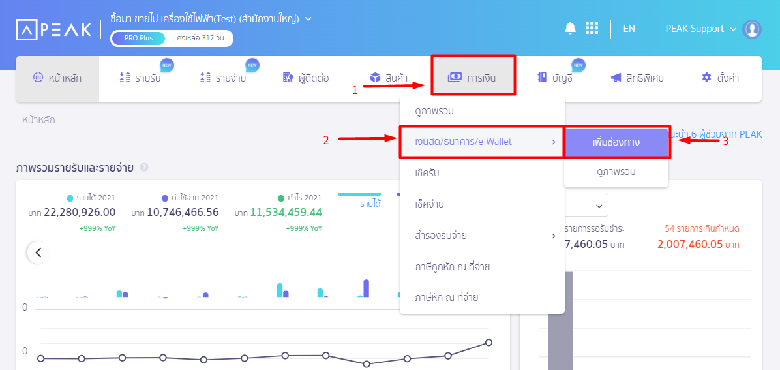The height and width of the screenshot is (370, 780).
Task: Expand the company name dropdown chevron
Action: coord(308,19)
